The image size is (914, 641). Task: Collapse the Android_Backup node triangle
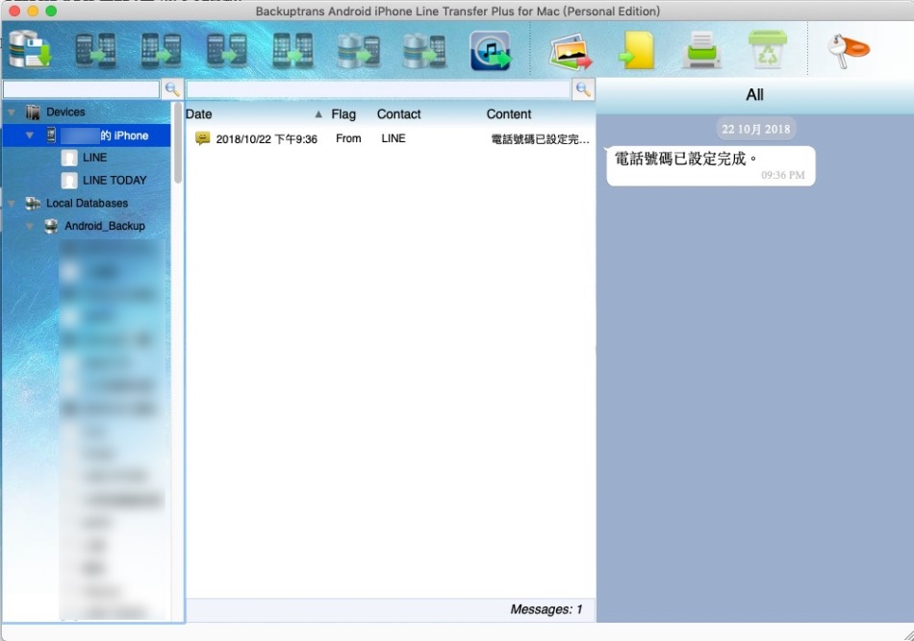pyautogui.click(x=30, y=226)
